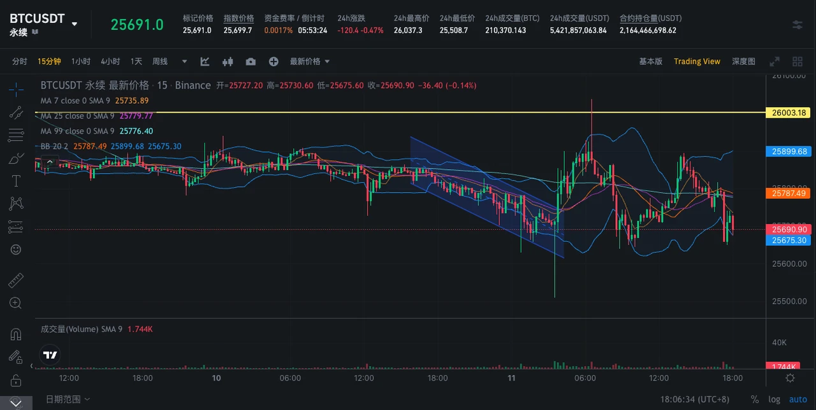816x410 pixels.
Task: Click the 1.744K volume label on axis
Action: click(x=783, y=367)
